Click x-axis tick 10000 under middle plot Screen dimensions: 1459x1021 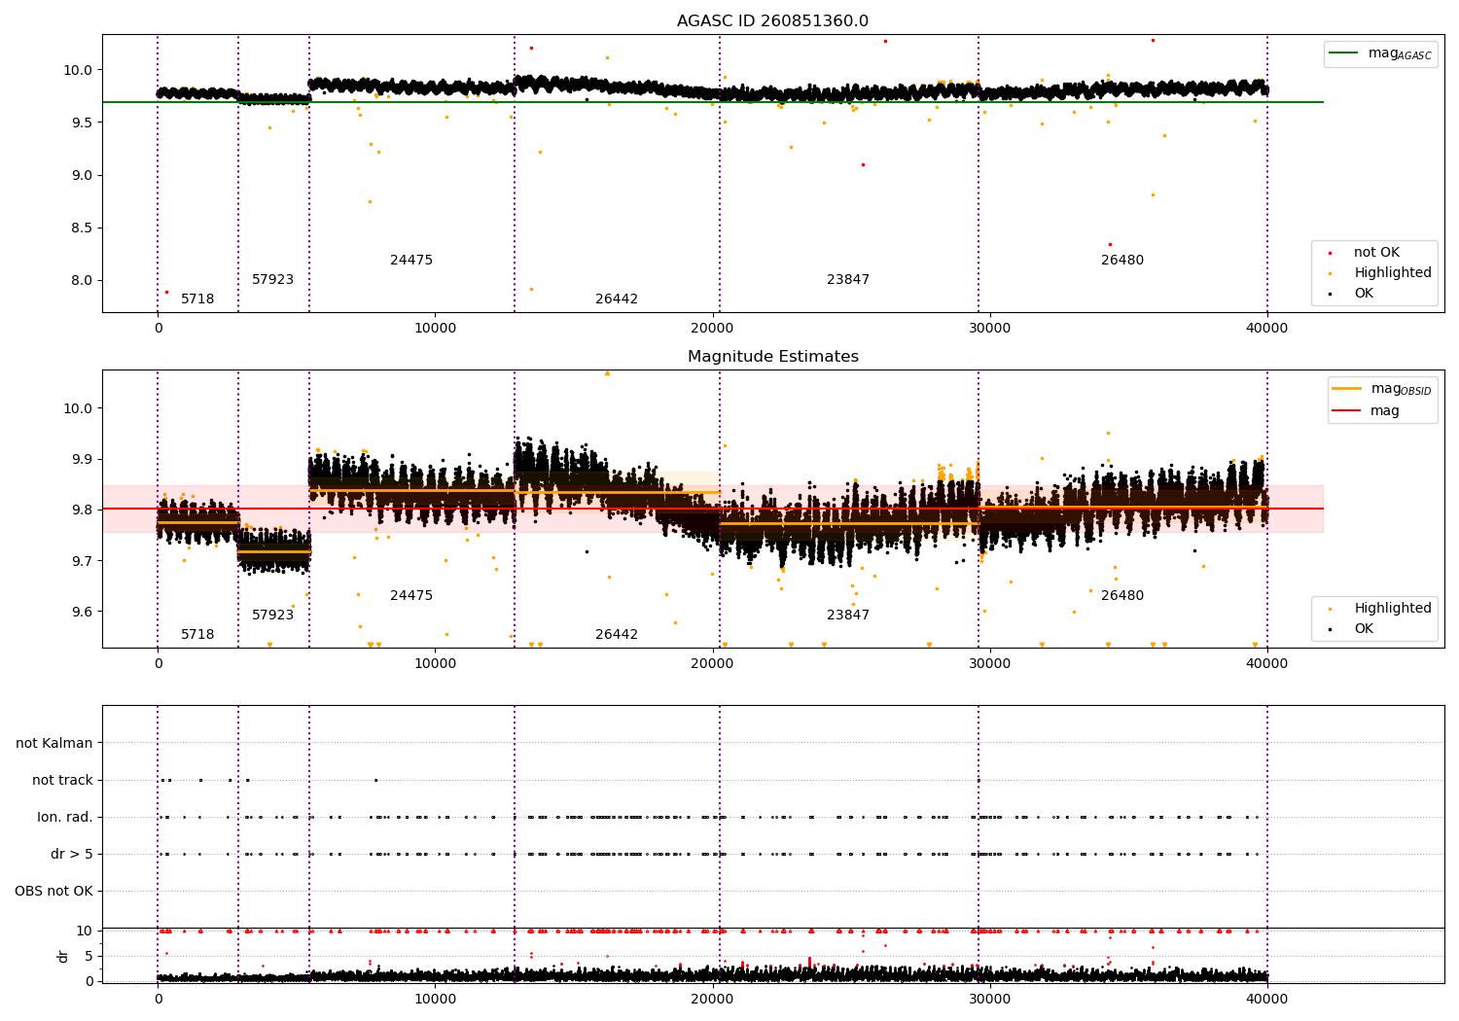coord(435,664)
